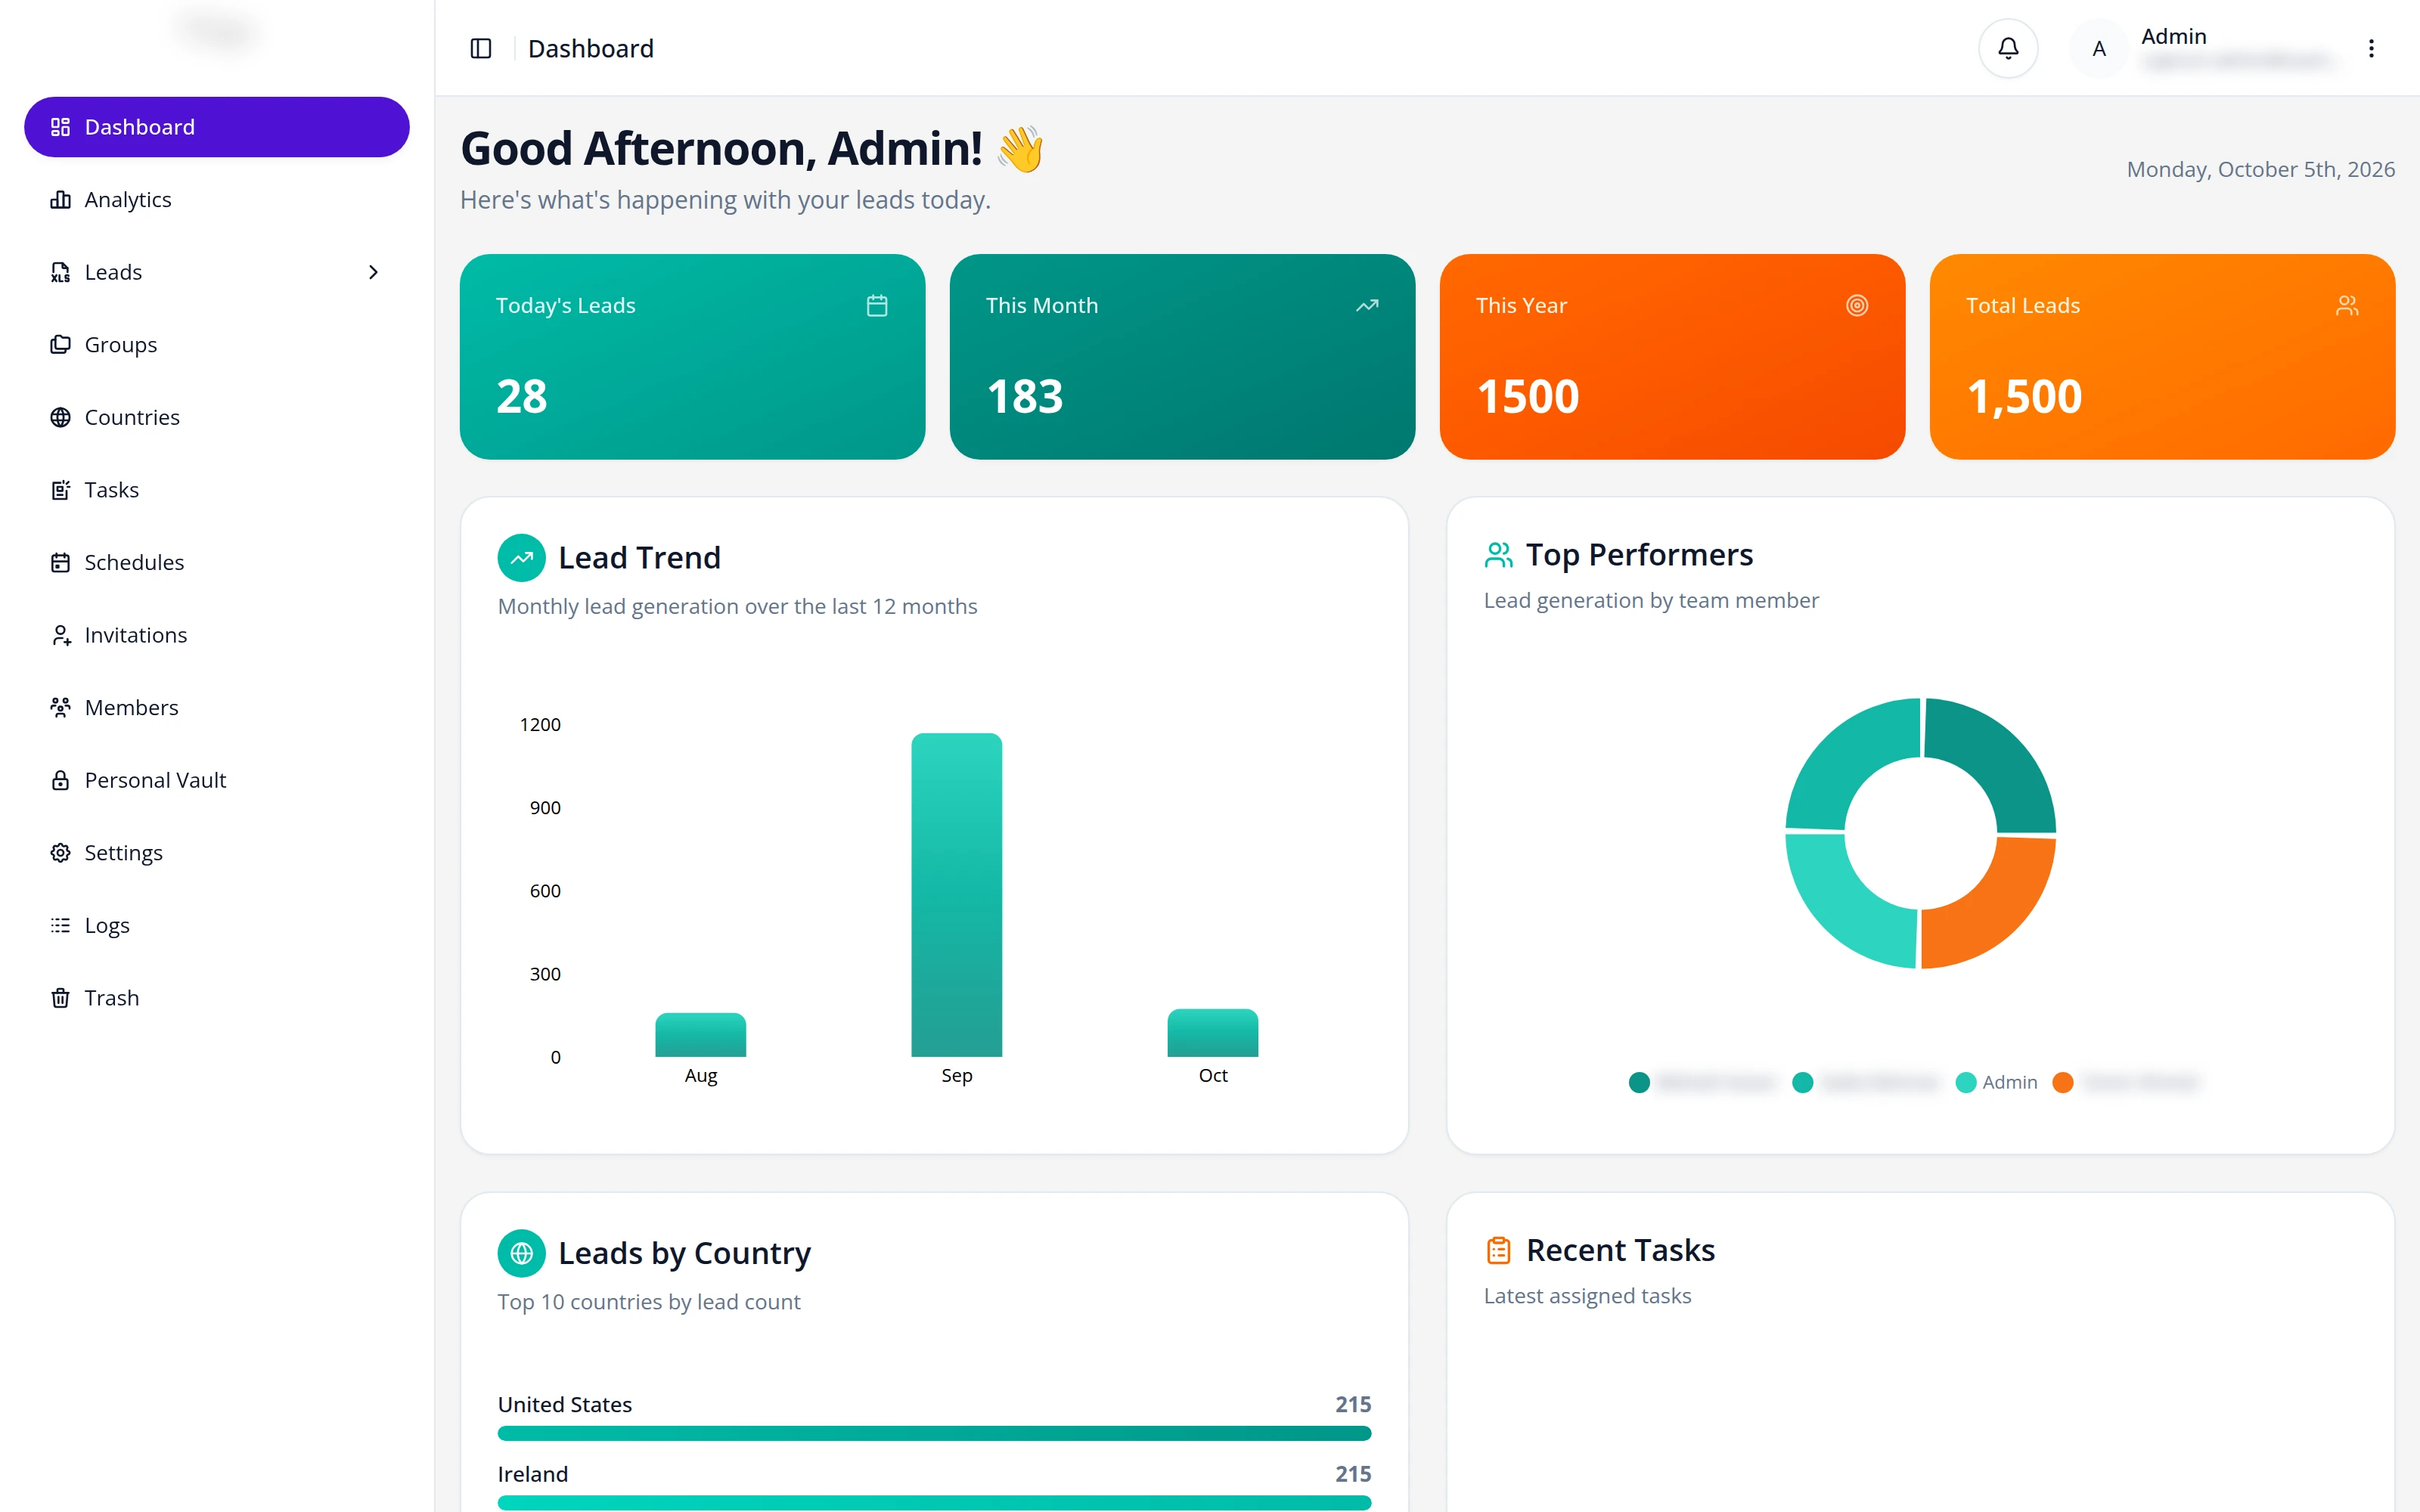The height and width of the screenshot is (1512, 2420).
Task: Click the Settings gear sidebar icon
Action: pyautogui.click(x=61, y=853)
